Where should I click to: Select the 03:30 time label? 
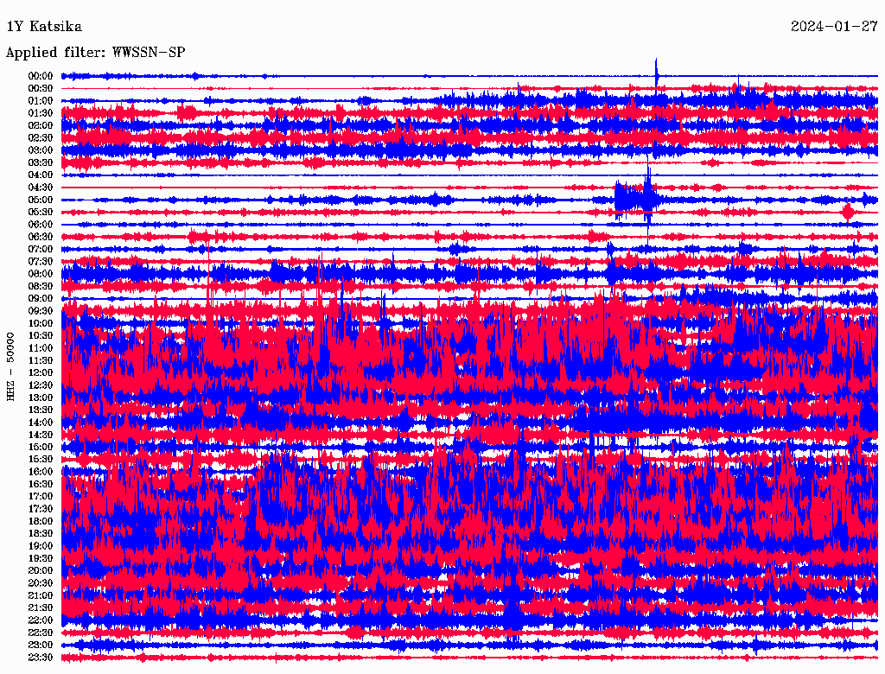pos(41,162)
